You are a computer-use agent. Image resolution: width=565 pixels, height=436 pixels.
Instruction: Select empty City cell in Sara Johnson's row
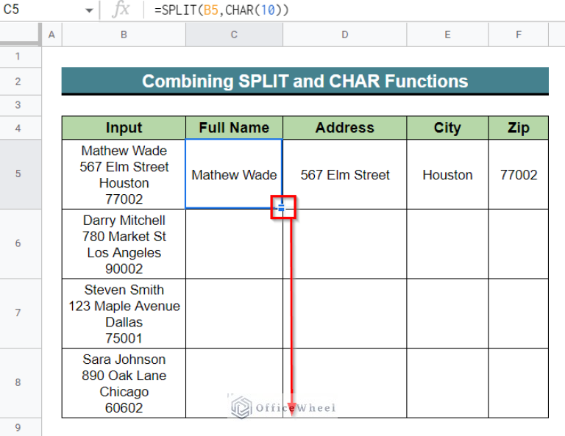pyautogui.click(x=447, y=383)
